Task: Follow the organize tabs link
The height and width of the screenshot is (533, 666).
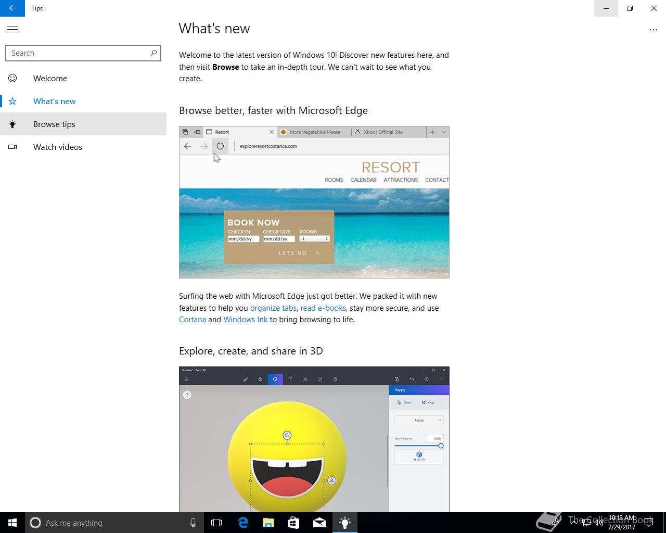Action: coord(273,308)
